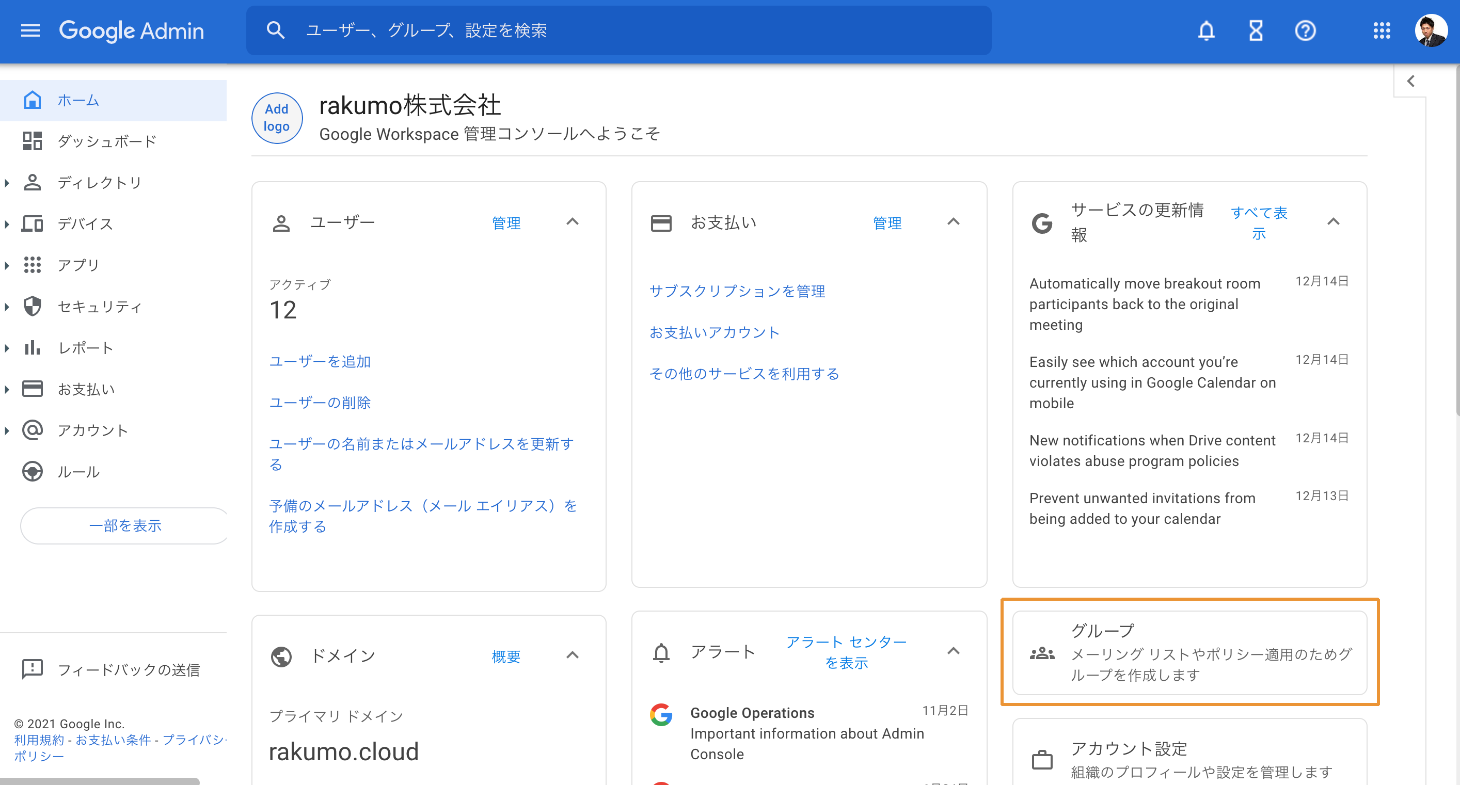
Task: Click the reports bar chart icon
Action: click(33, 347)
